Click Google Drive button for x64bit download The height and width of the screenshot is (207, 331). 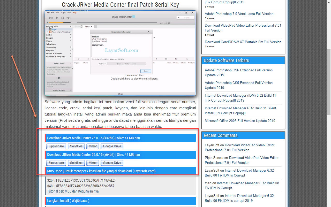(112, 163)
